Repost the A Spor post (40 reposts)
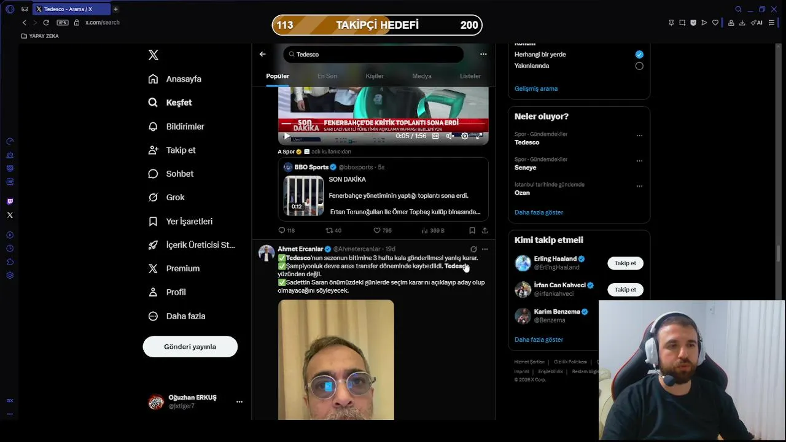Viewport: 786px width, 442px height. click(333, 230)
